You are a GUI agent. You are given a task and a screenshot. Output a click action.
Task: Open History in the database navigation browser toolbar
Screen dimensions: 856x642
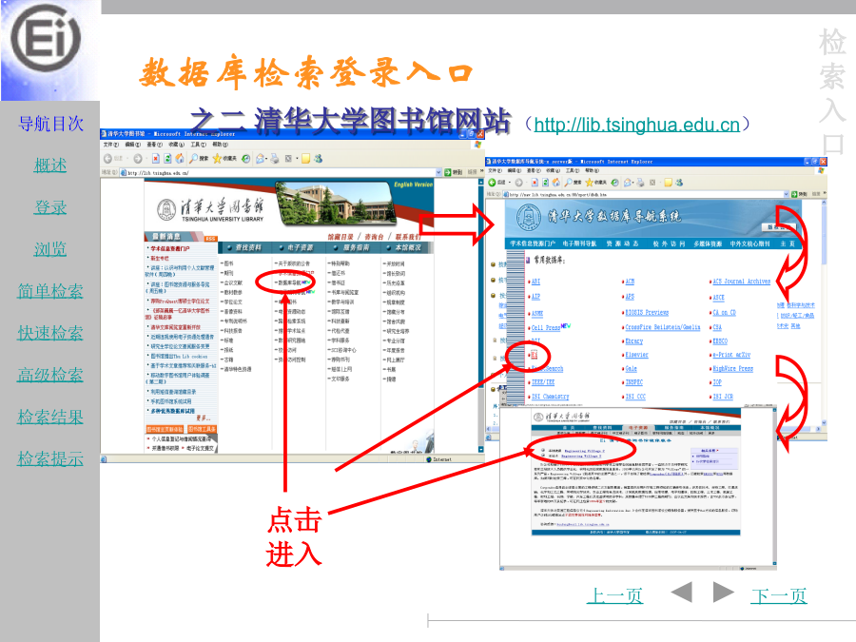point(614,183)
